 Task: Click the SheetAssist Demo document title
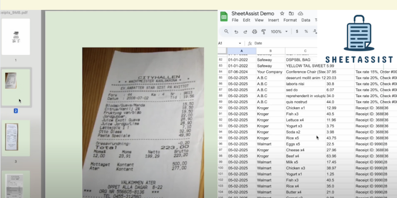tap(253, 14)
